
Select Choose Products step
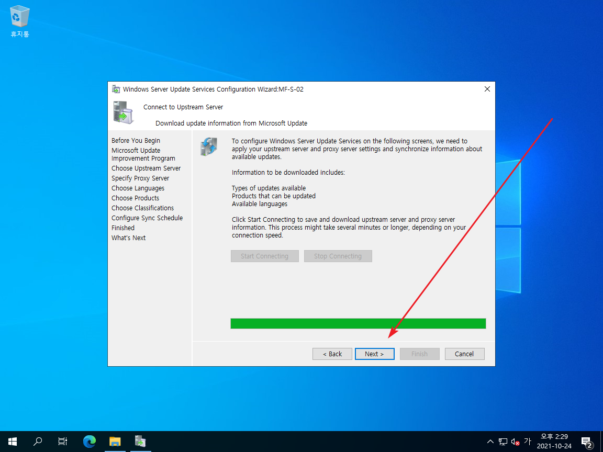point(136,198)
